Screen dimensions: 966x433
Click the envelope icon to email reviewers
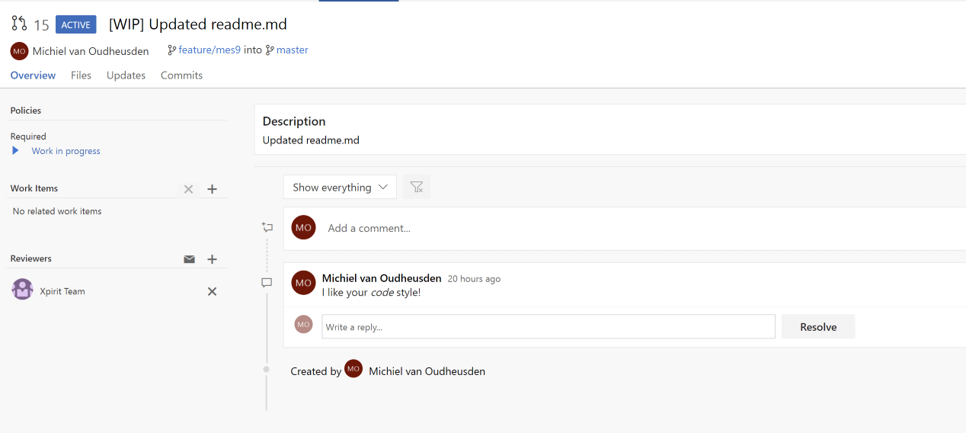coord(189,259)
